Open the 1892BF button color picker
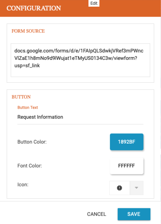The image size is (161, 224). tap(127, 142)
